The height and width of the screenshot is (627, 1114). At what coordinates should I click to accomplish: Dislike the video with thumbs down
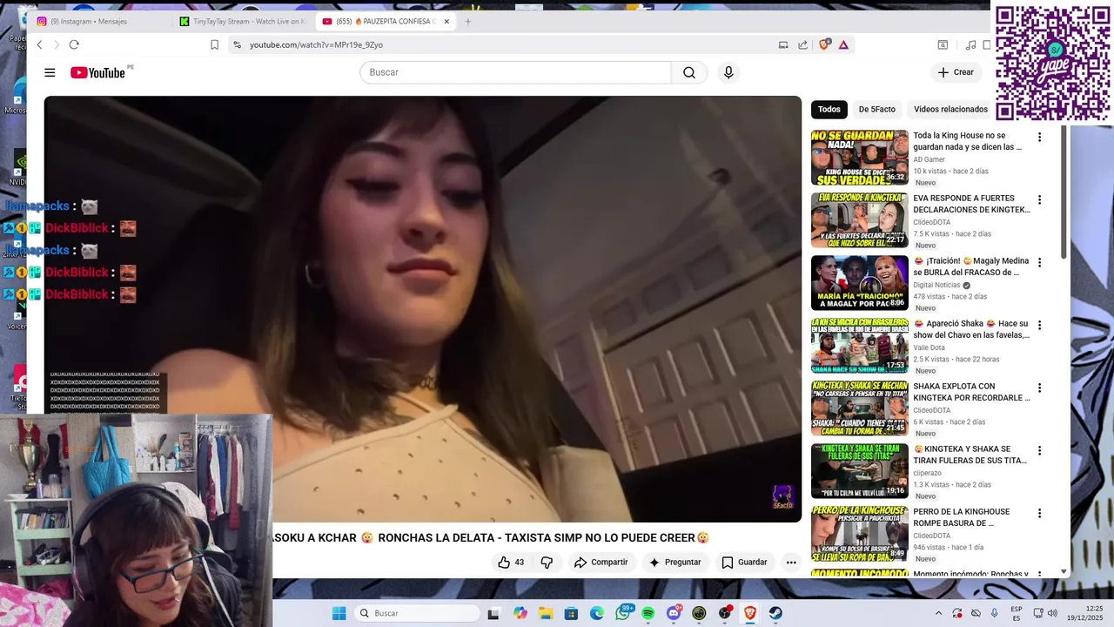click(x=547, y=563)
